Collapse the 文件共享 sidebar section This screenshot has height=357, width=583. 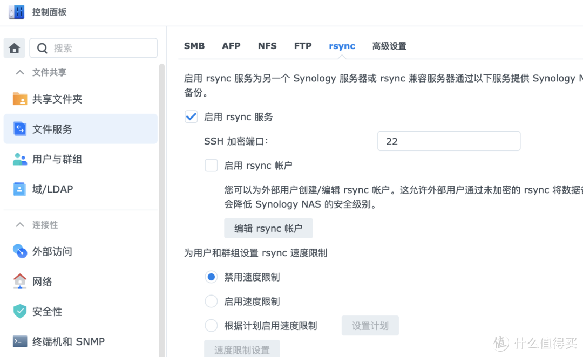[20, 72]
